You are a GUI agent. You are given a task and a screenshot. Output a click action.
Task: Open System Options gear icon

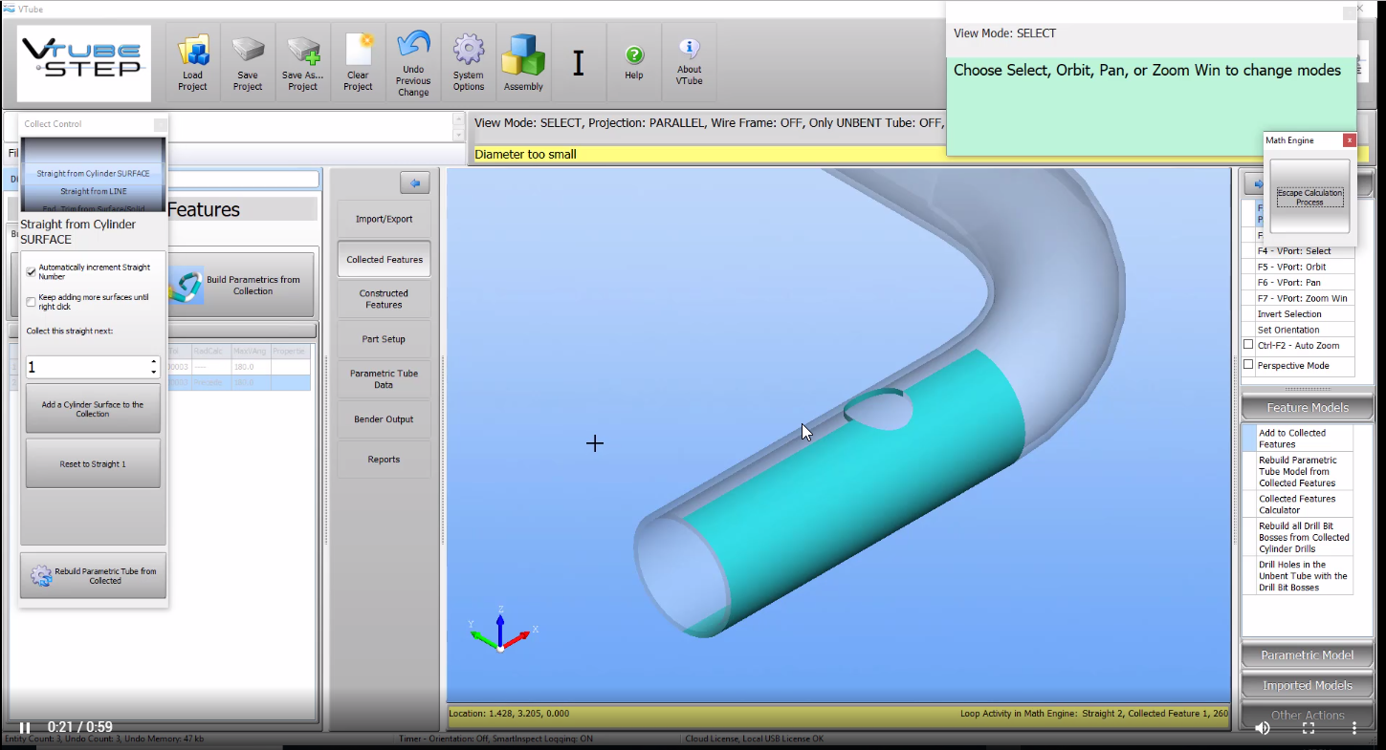(x=468, y=50)
